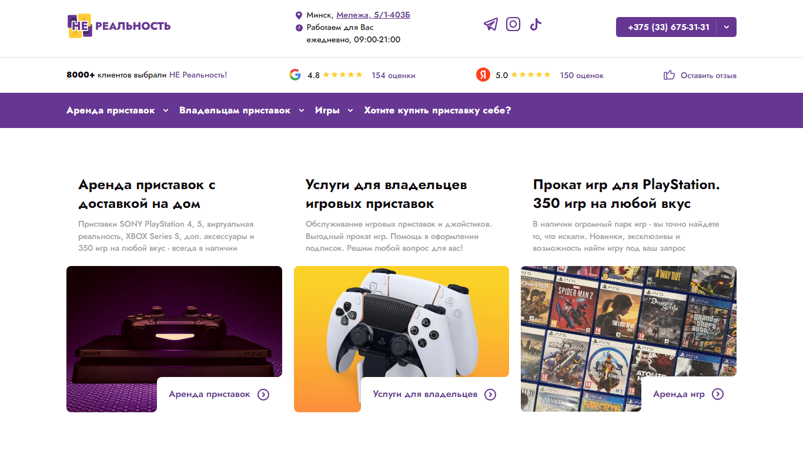Expand the phone numbers dropdown arrow

click(x=727, y=27)
